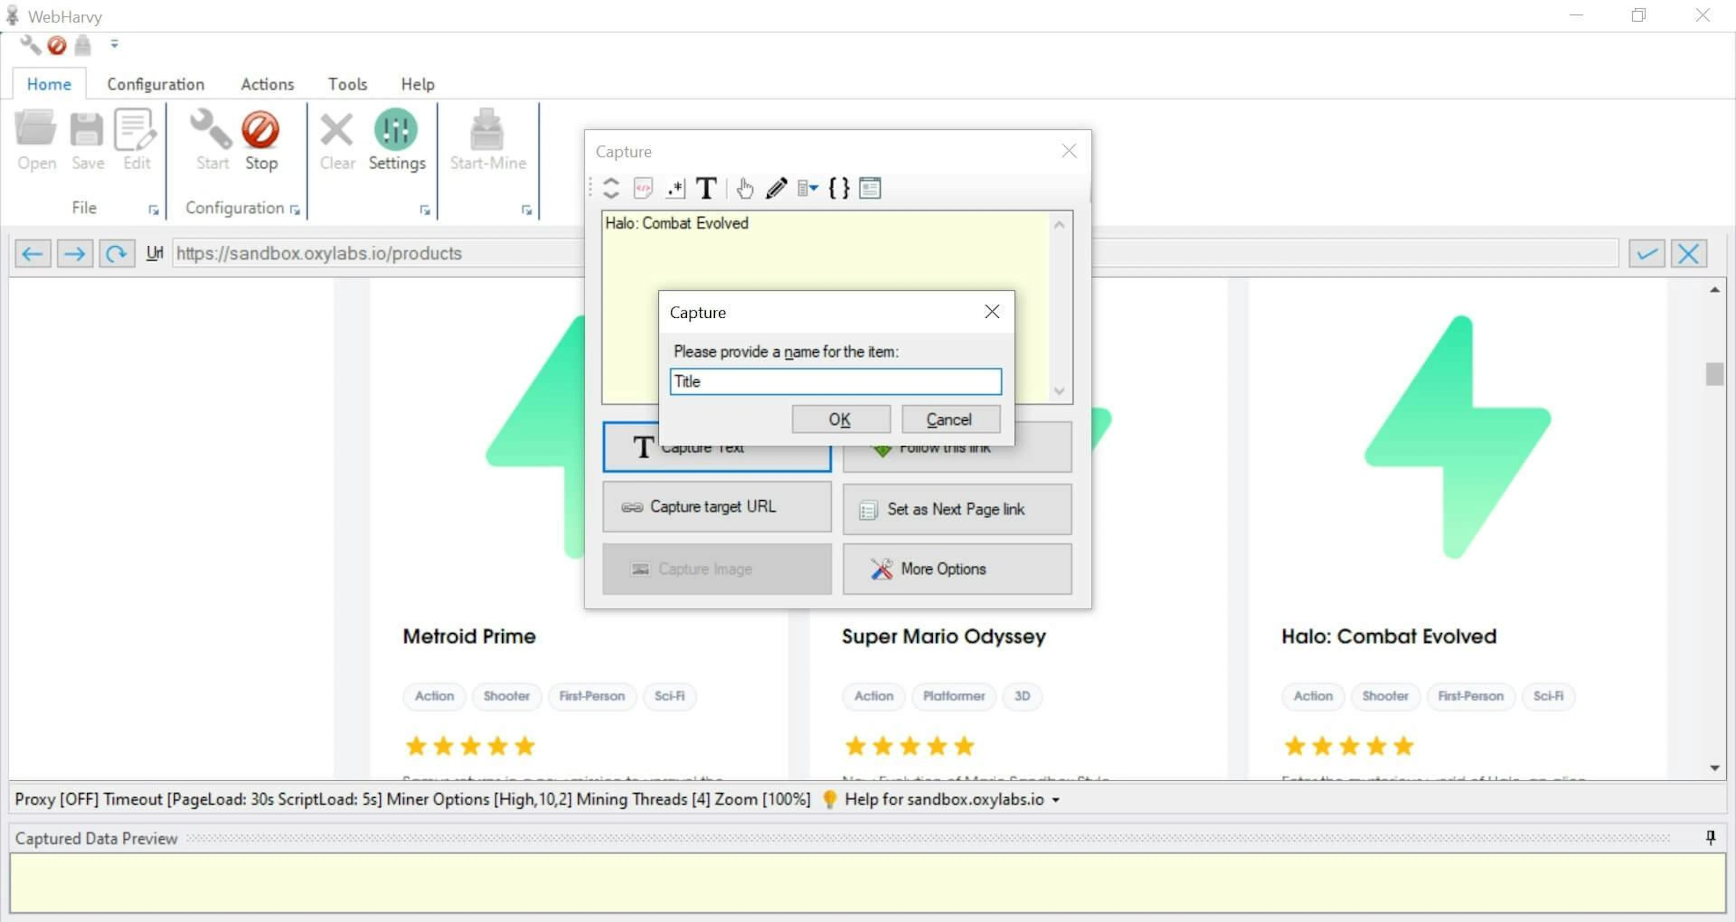Click the Super Mario Odyssey product title
The image size is (1736, 922).
tap(943, 636)
